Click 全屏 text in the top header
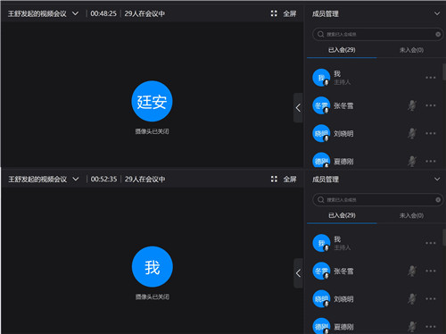Image resolution: width=446 pixels, height=334 pixels. pos(290,13)
